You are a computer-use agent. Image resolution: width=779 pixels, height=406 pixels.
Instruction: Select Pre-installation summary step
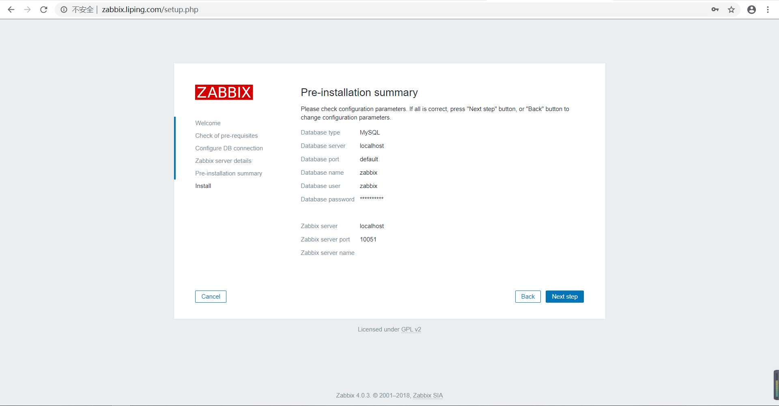point(228,173)
